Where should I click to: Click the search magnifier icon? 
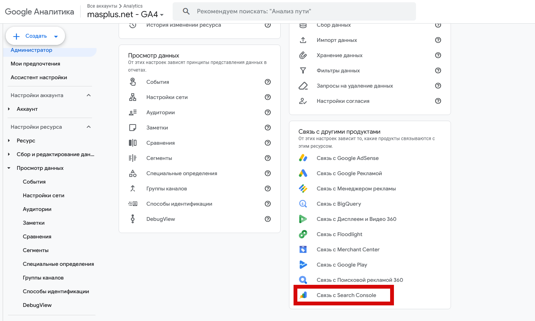coord(186,11)
